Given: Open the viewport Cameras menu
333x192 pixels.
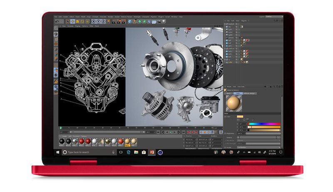Looking at the screenshot, I should (70, 26).
